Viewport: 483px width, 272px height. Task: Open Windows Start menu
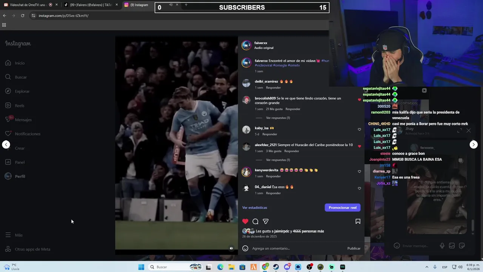(x=141, y=267)
